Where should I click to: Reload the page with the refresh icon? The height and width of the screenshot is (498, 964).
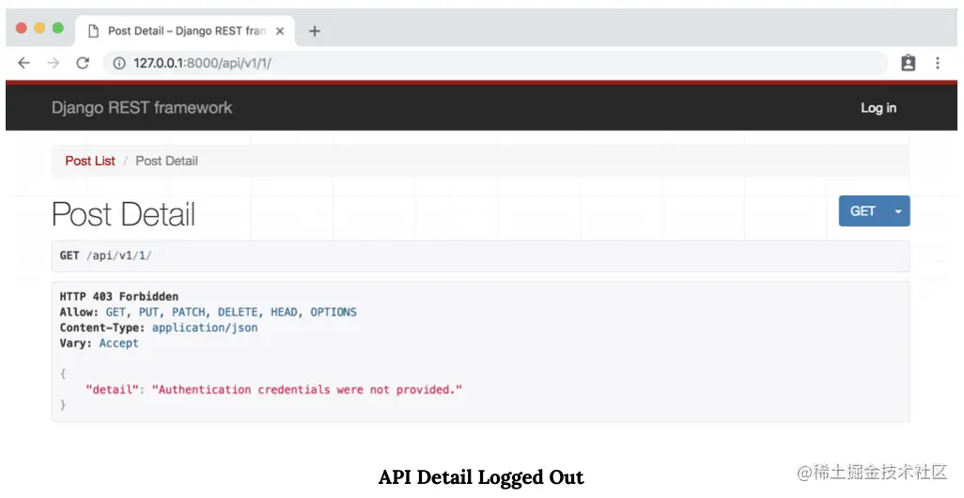83,63
